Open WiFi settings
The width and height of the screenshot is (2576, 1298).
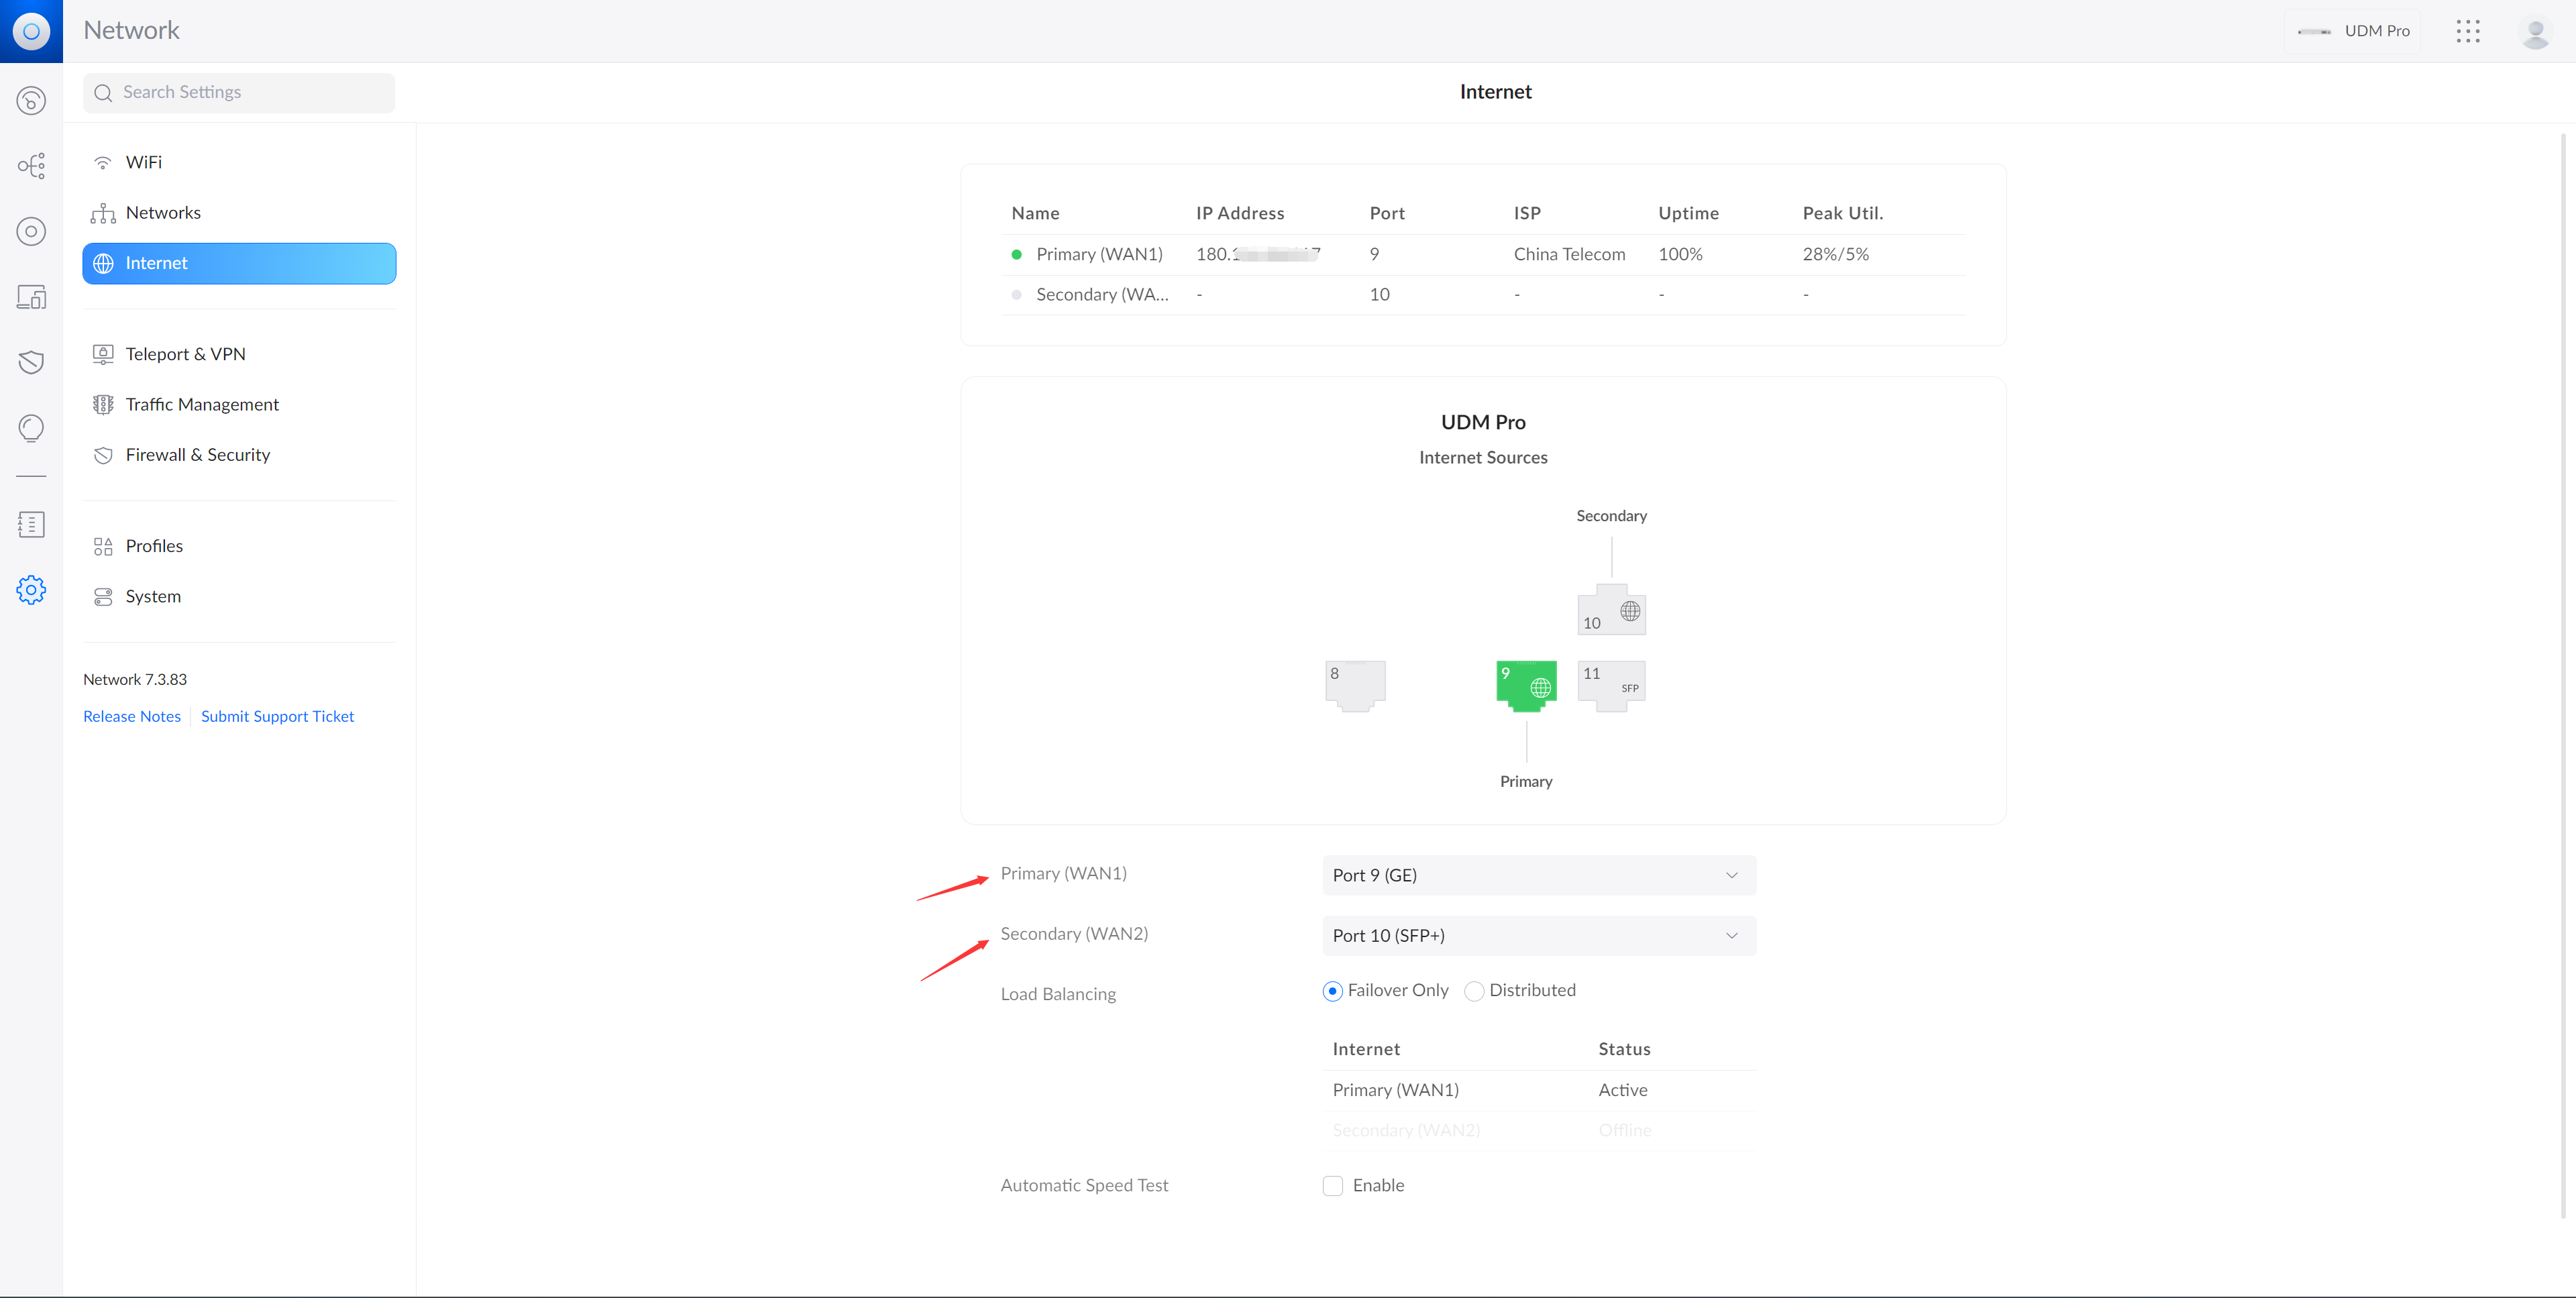239,162
